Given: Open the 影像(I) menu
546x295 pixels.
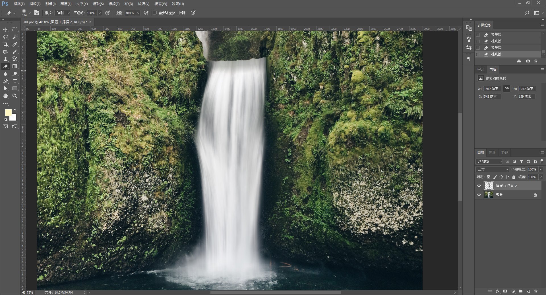Looking at the screenshot, I should [x=50, y=4].
